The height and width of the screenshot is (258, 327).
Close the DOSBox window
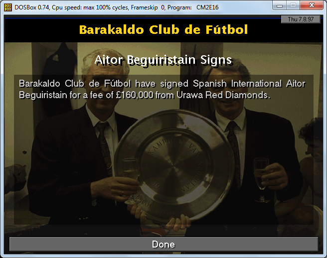[312, 5]
